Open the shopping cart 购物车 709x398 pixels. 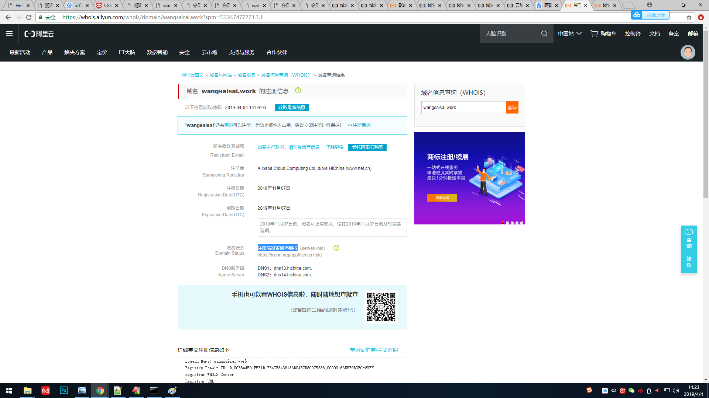point(603,34)
